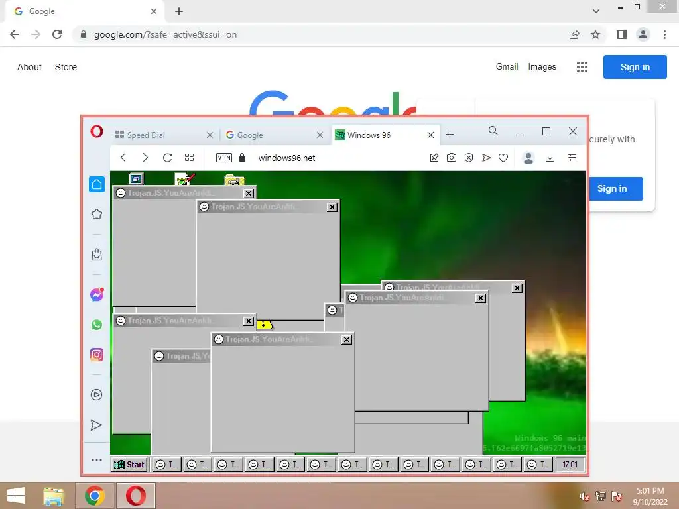Open Gmail link on Google page
This screenshot has width=679, height=509.
tap(507, 67)
